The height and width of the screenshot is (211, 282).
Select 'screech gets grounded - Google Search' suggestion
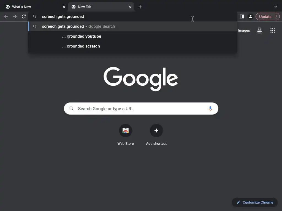(133, 26)
